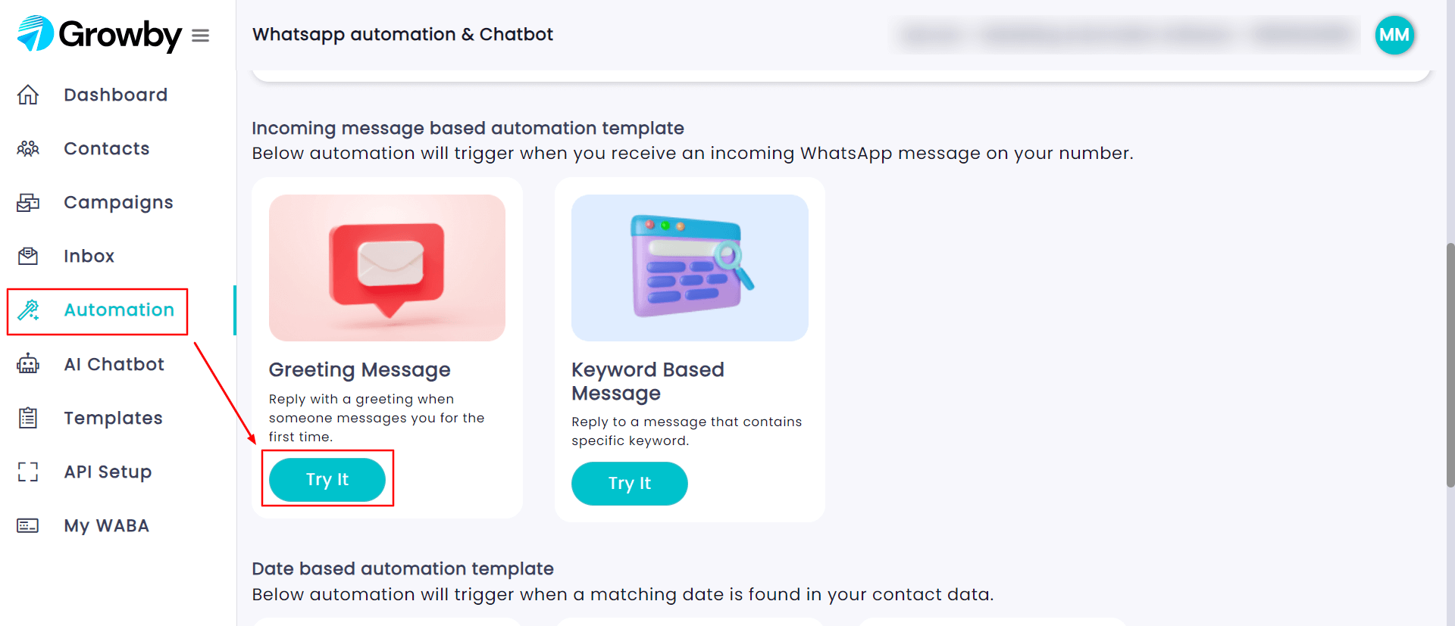
Task: Open the MM profile avatar menu
Action: 1394,35
